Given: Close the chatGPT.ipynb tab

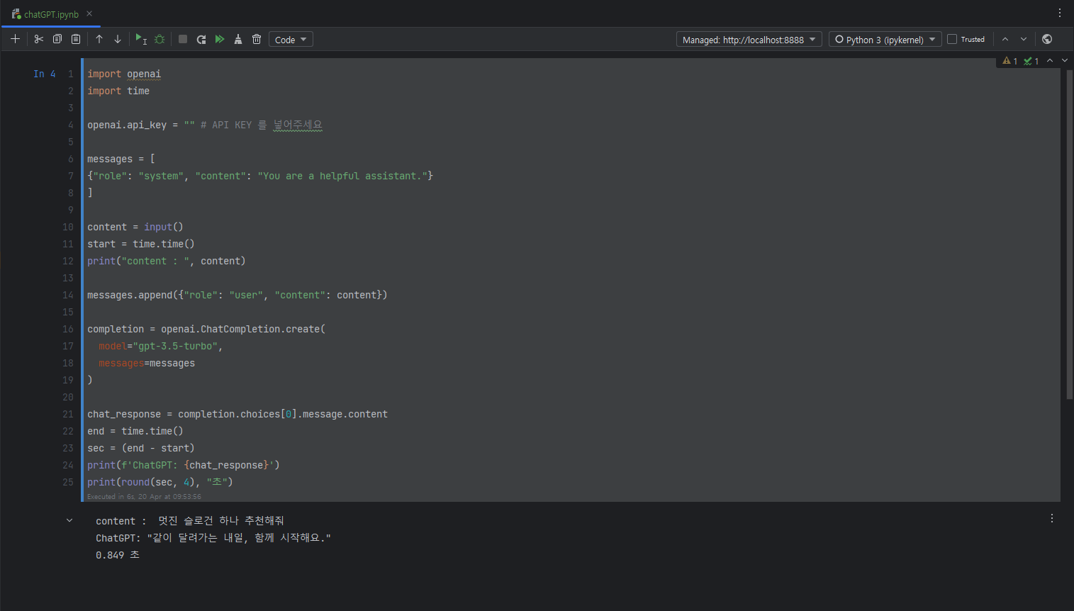Looking at the screenshot, I should tap(89, 13).
